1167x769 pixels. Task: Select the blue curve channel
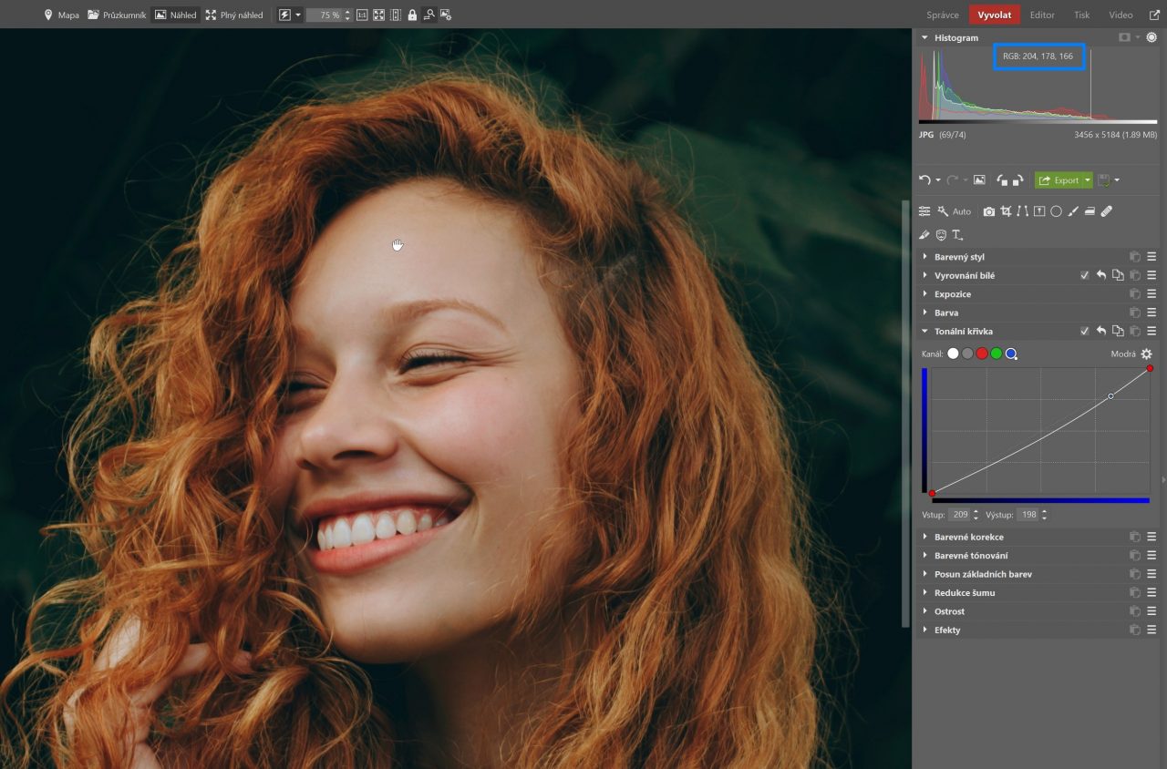point(1011,354)
